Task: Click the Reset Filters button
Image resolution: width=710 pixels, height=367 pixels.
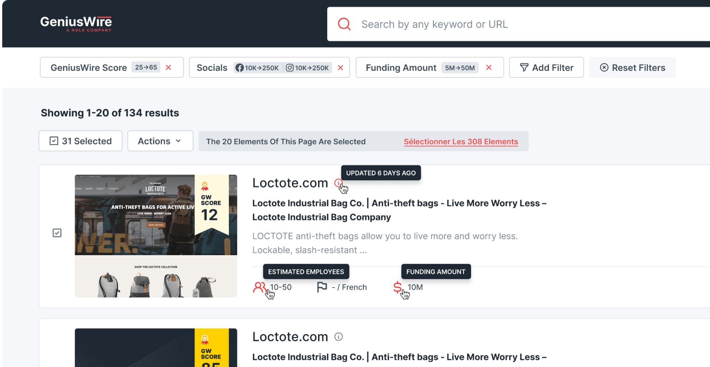Action: click(632, 68)
